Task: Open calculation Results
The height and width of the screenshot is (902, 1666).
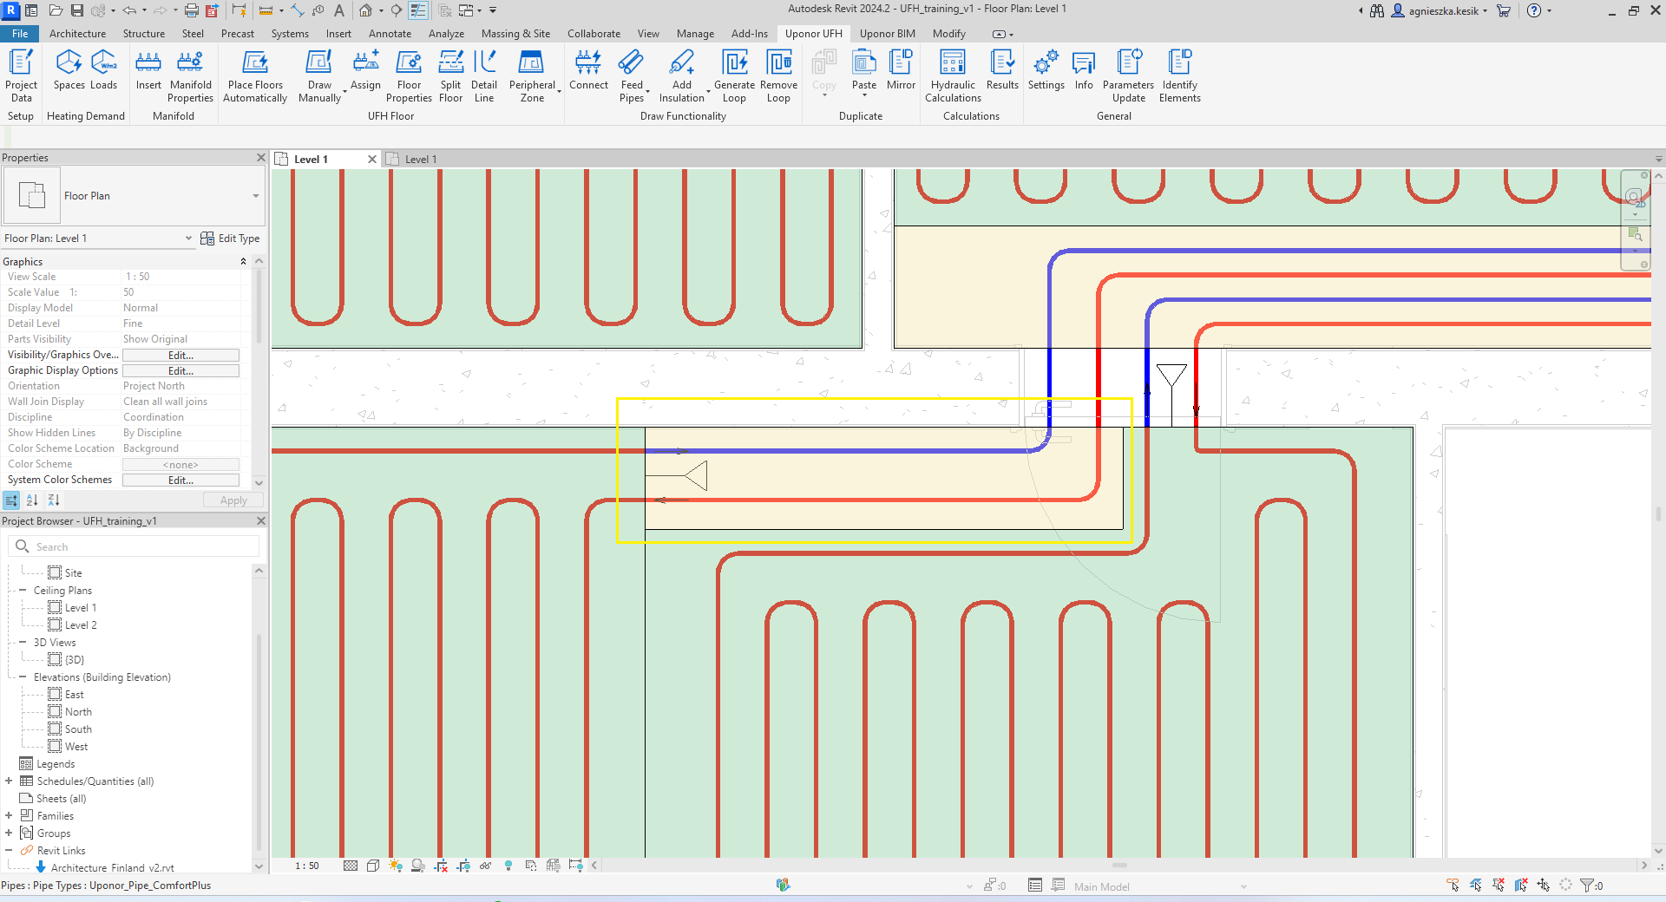Action: [1002, 69]
